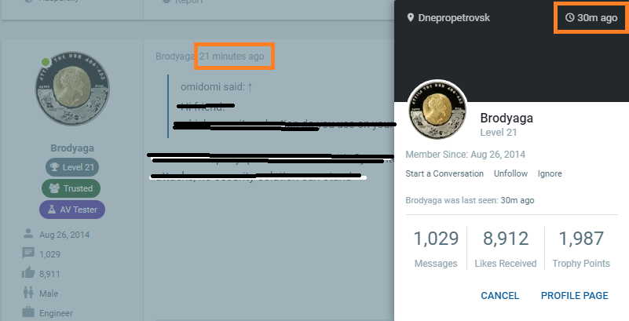The height and width of the screenshot is (321, 629).
Task: Click the location pin icon beside Dnepropetrovsk
Action: point(411,17)
